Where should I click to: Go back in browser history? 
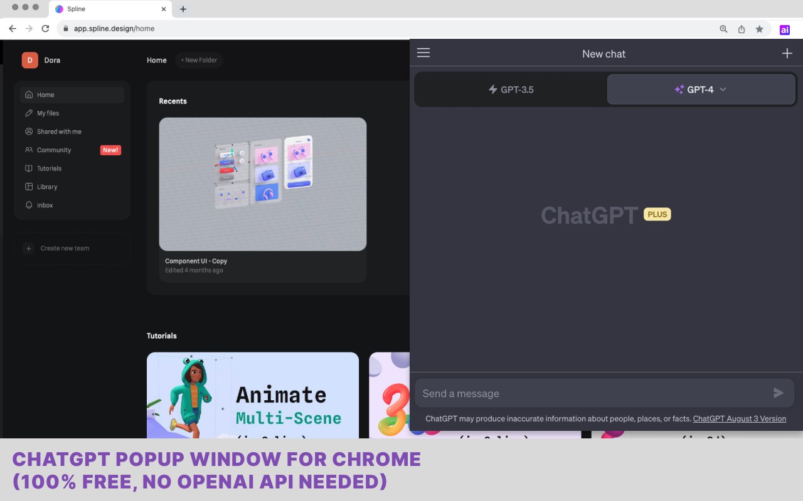point(13,29)
